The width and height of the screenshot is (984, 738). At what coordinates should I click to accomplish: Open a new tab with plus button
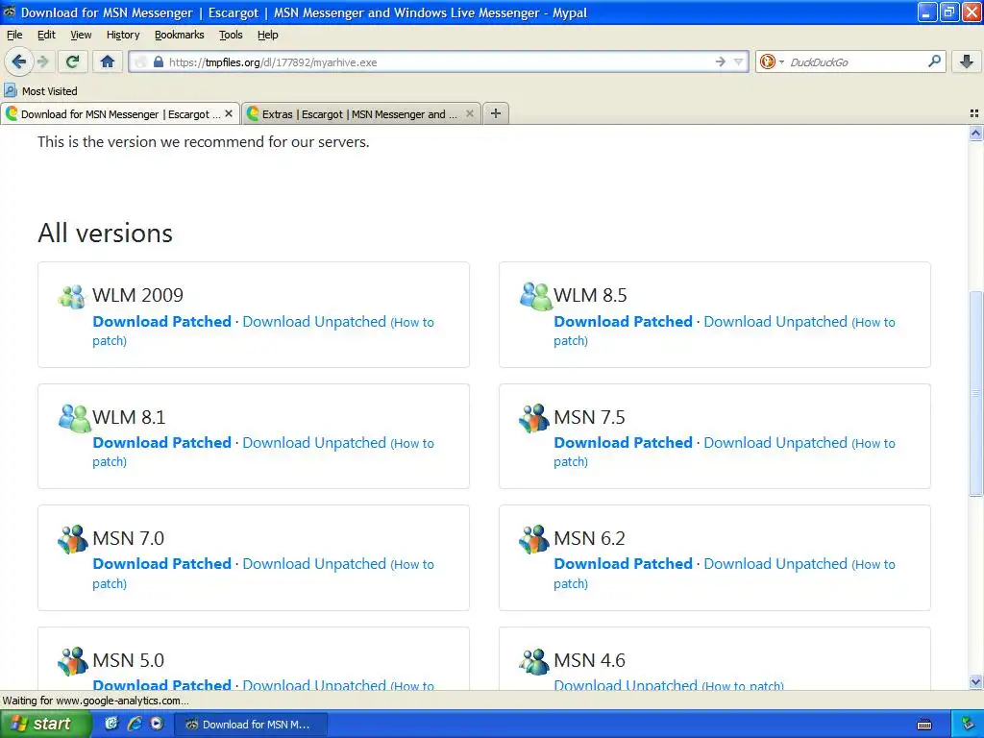496,113
